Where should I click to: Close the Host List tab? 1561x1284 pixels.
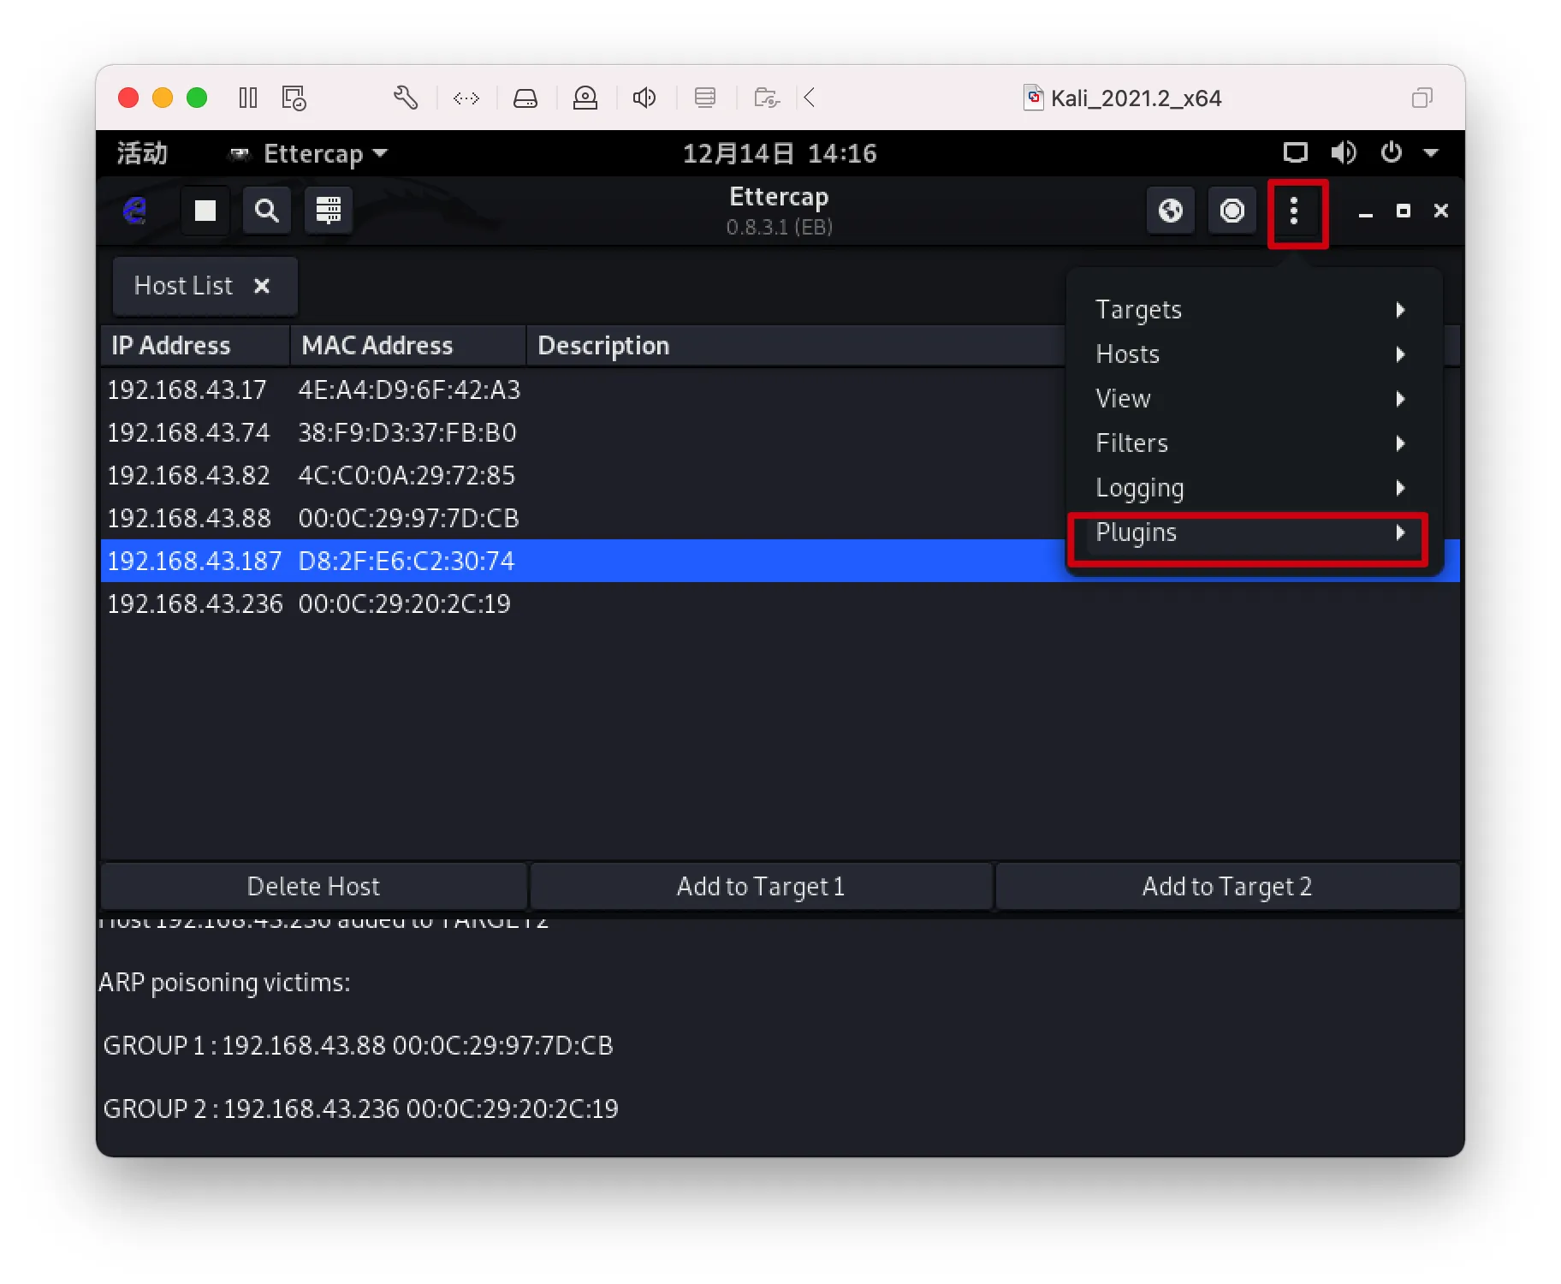[262, 286]
